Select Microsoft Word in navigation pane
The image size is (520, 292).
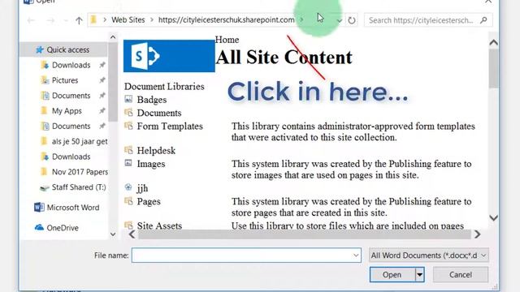72,208
